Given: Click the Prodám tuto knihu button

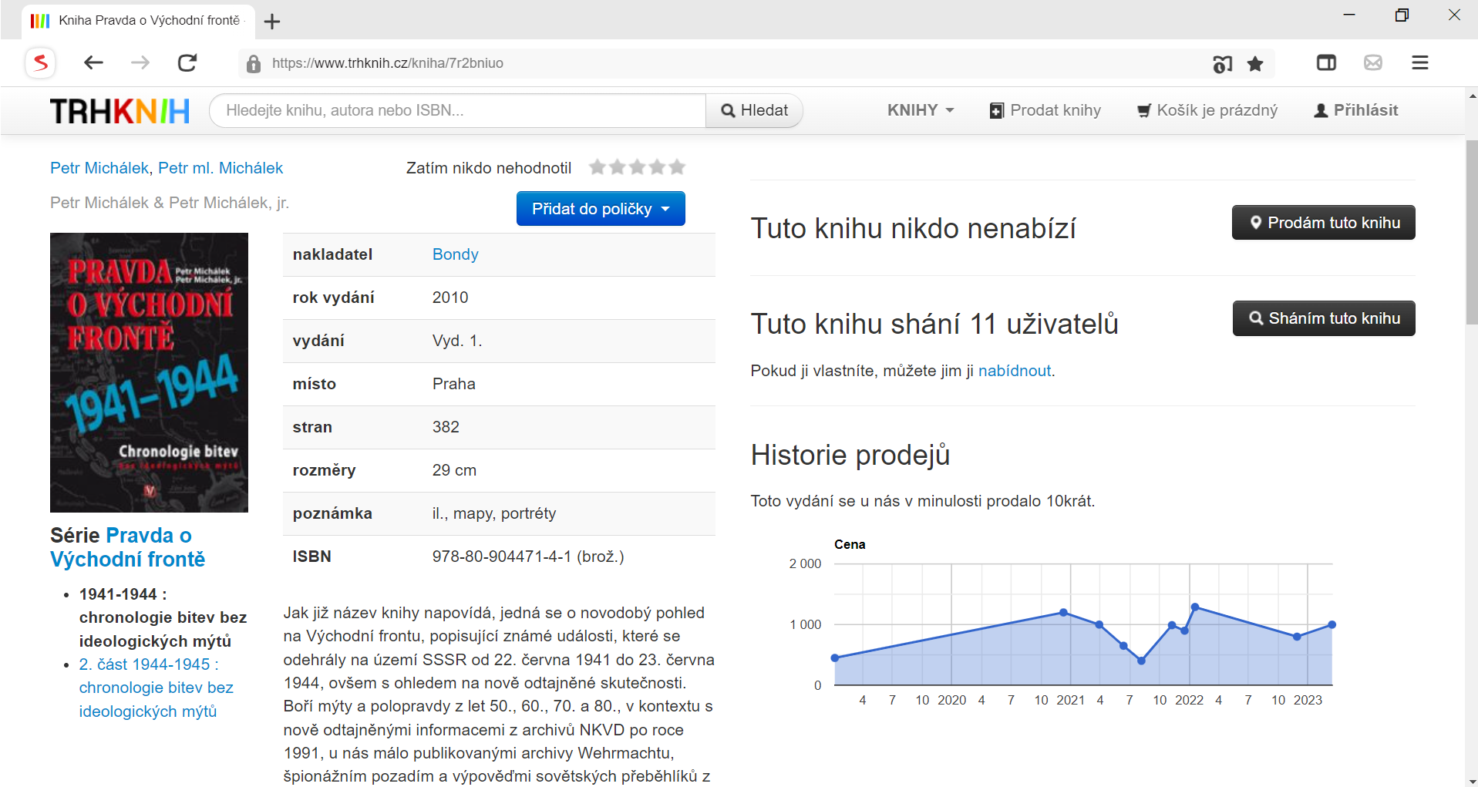Looking at the screenshot, I should (1323, 223).
